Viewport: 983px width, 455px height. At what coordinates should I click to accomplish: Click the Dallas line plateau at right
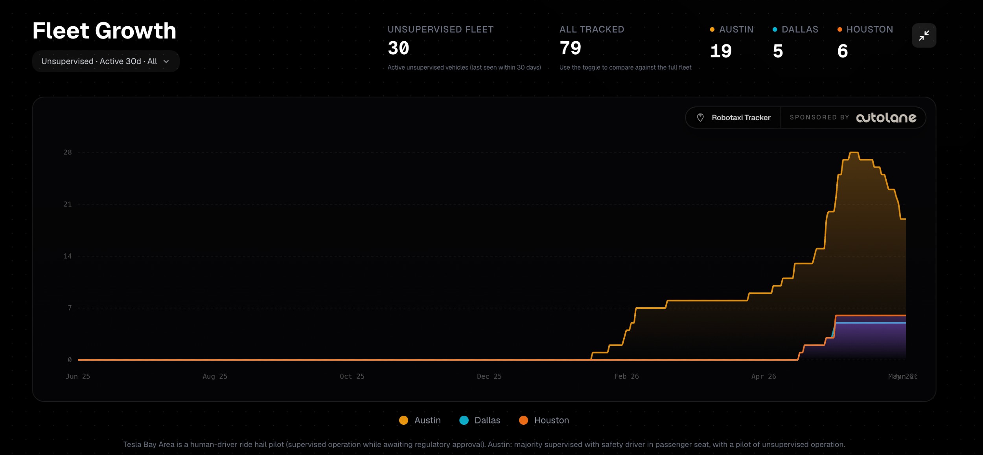click(x=871, y=323)
